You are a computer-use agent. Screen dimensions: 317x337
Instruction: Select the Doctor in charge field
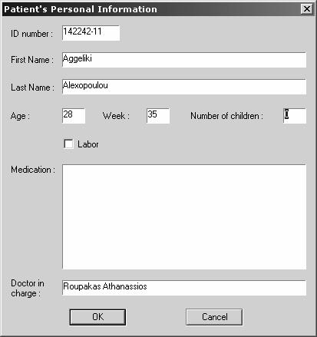point(184,288)
